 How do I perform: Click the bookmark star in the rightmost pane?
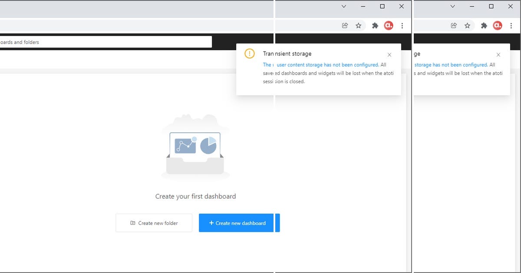point(468,26)
